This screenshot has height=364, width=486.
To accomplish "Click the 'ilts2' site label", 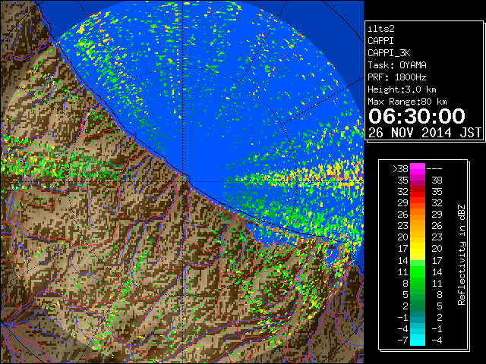I will [x=381, y=29].
